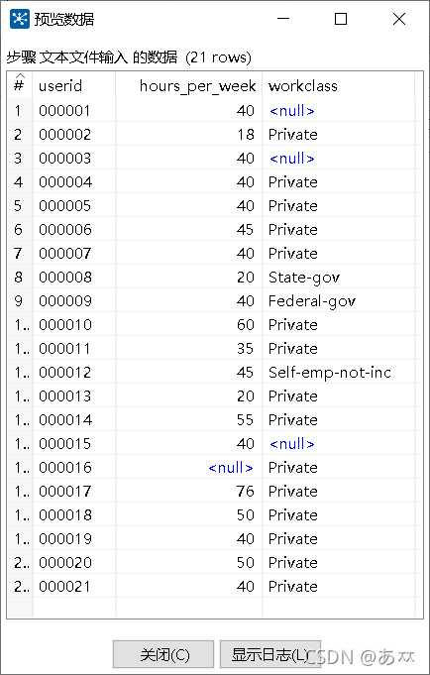Close the preview with 关闭(C) button
Screen dimensions: 430x675
[163, 655]
